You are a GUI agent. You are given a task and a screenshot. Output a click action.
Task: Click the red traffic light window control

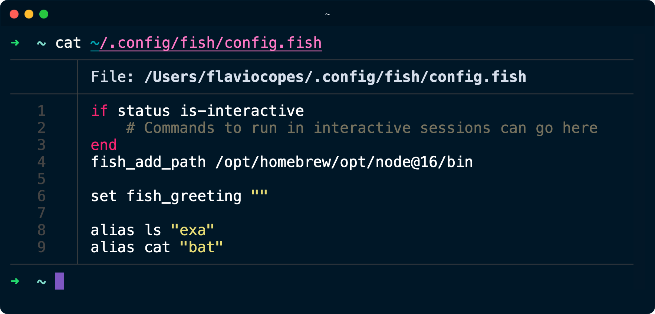coord(14,14)
